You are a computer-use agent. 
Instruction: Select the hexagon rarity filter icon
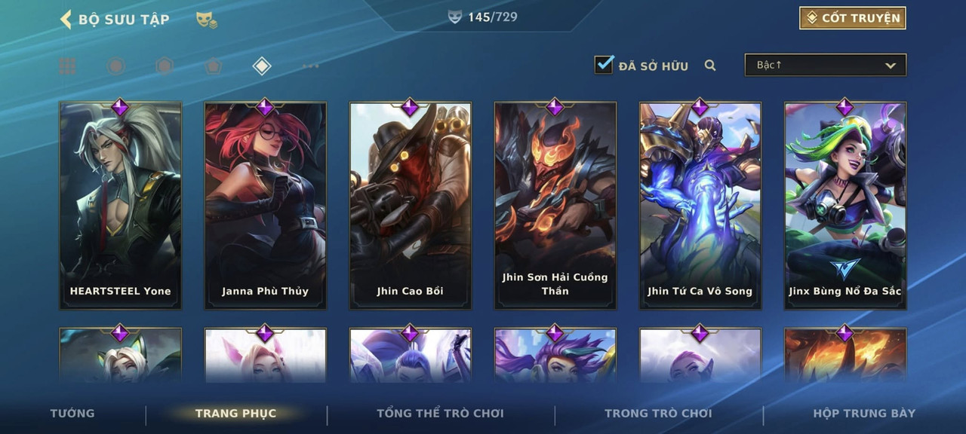[165, 66]
